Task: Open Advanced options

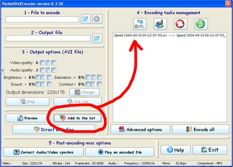Action: tap(140, 129)
